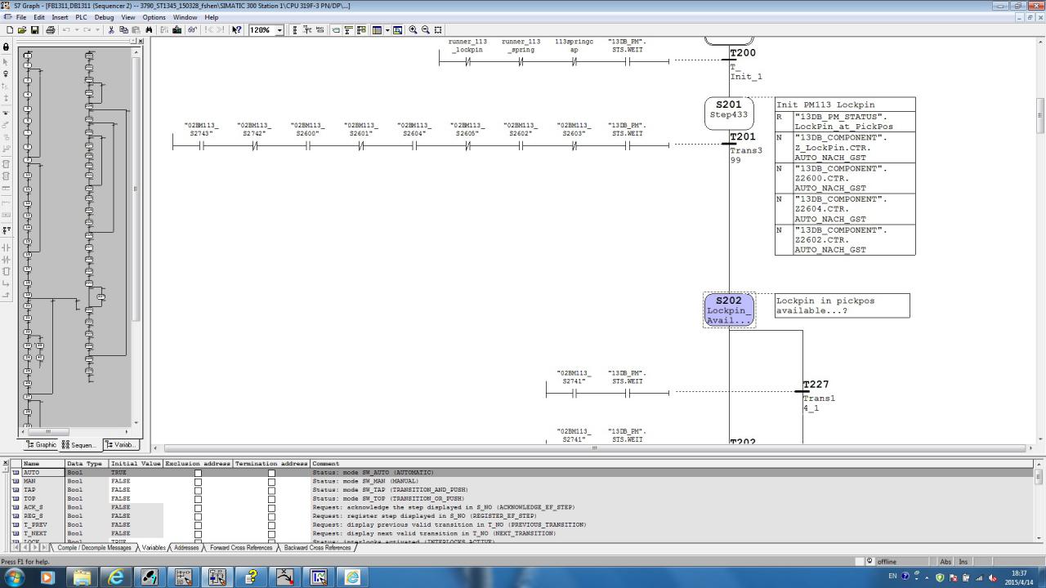Tick the Exclusion address checkbox for TAP
This screenshot has width=1046, height=588.
point(198,490)
